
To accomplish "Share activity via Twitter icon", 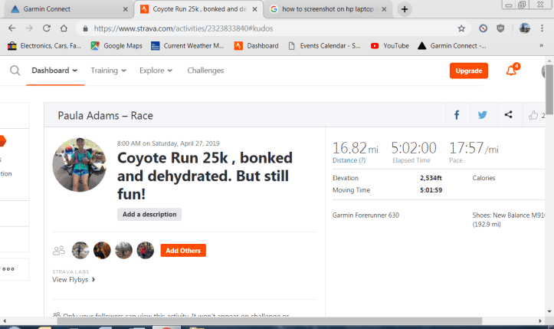I will point(482,116).
